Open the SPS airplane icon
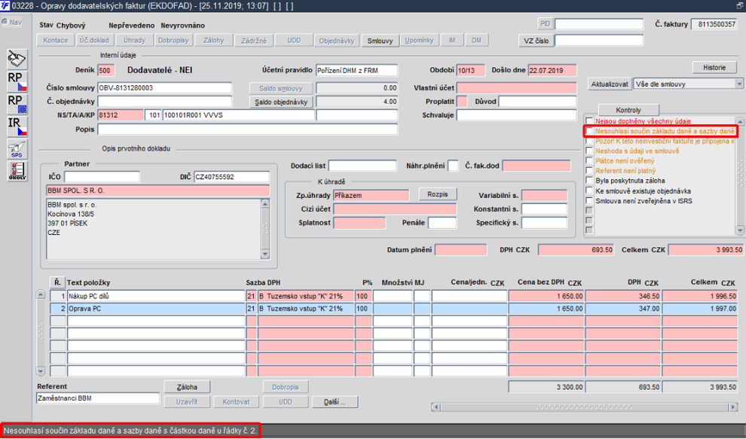The image size is (746, 439). 17,149
